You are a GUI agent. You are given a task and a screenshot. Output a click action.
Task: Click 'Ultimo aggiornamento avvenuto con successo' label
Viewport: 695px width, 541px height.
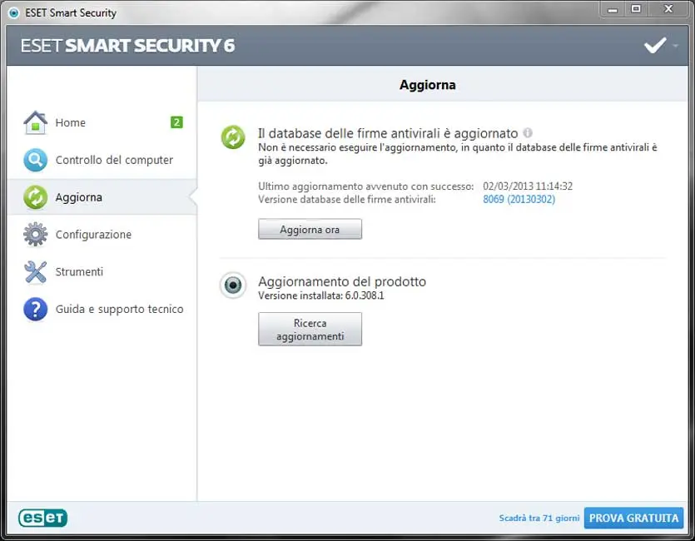366,186
